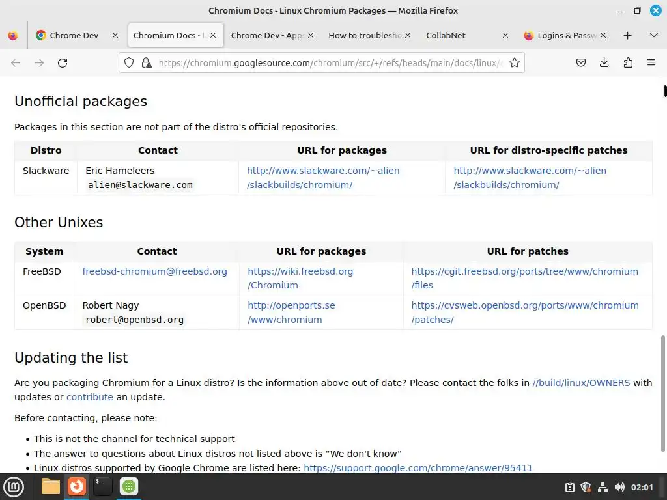Close the CollabNet tab
The width and height of the screenshot is (667, 500).
click(505, 35)
